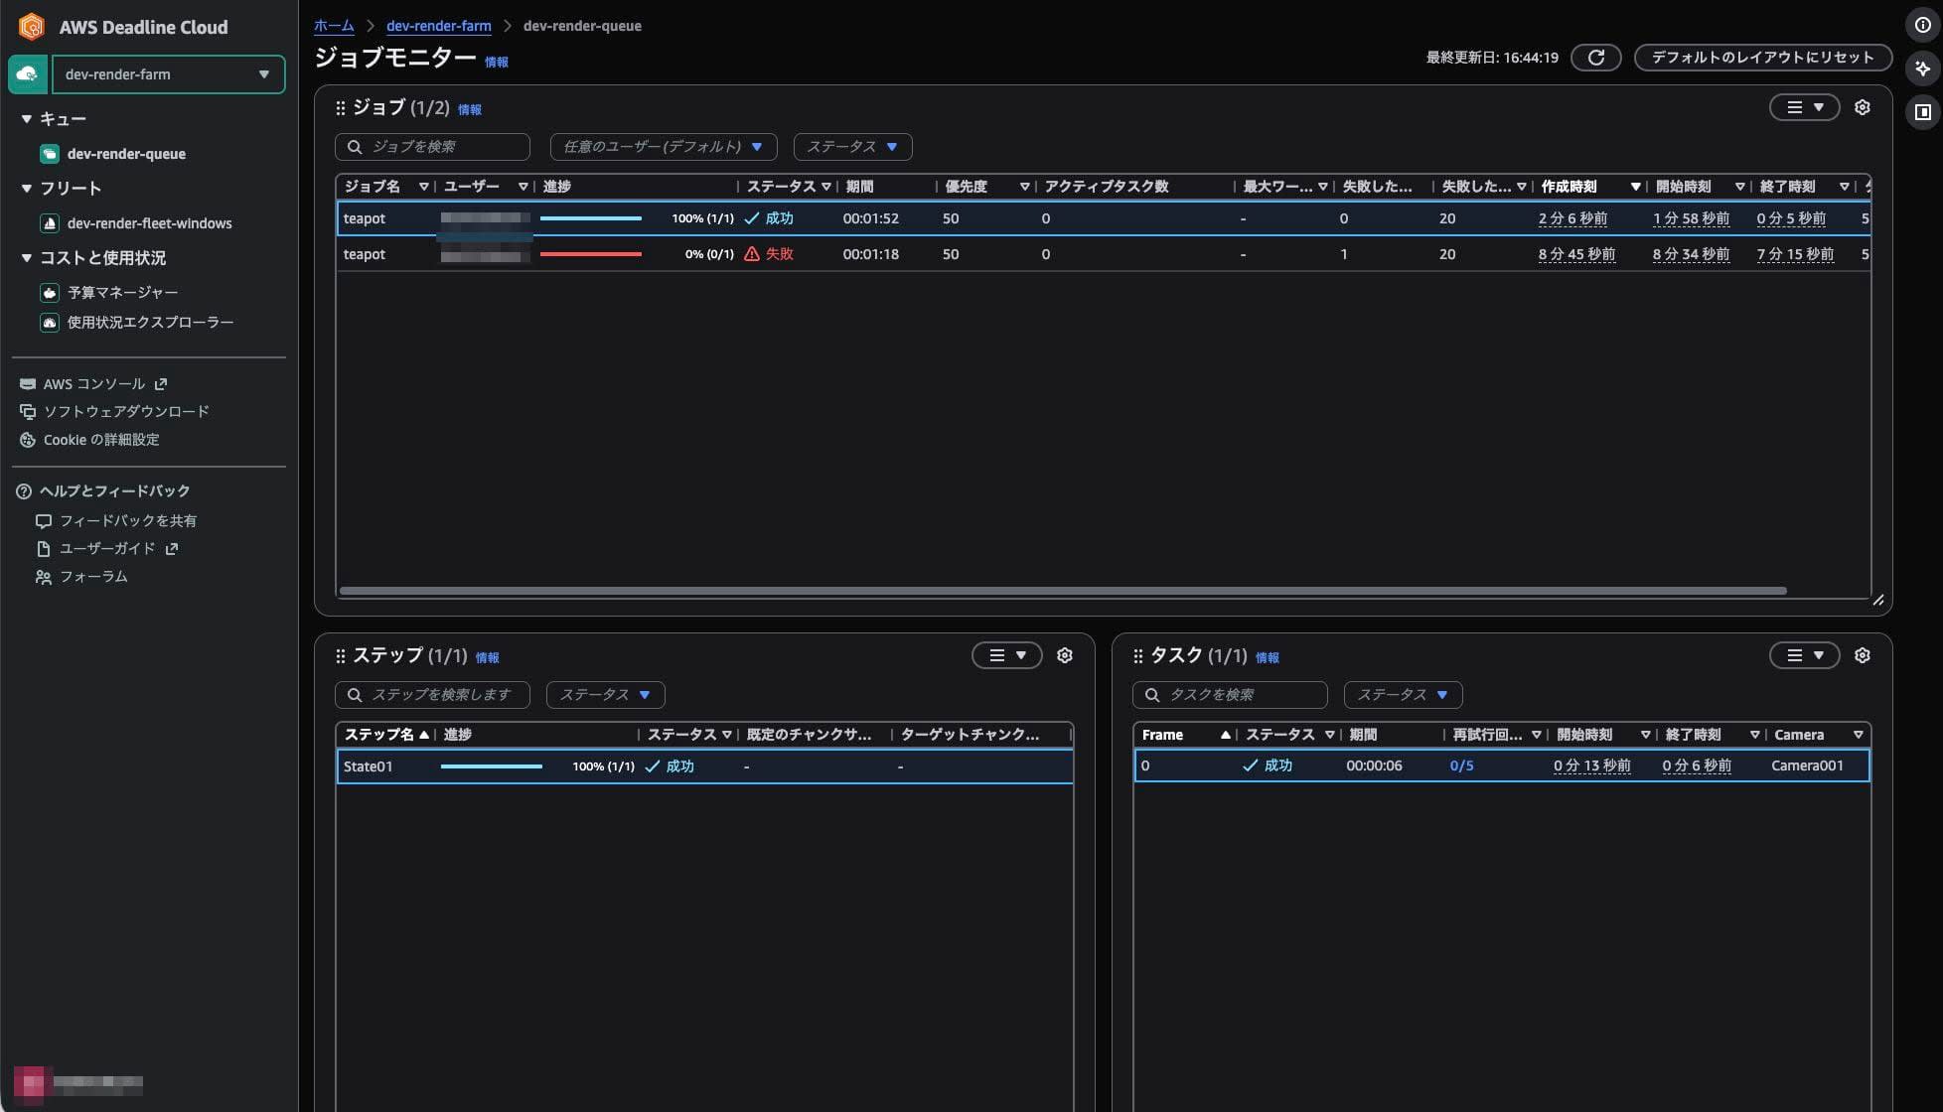Click the State01 progress bar
Screen dimensions: 1943x1112
click(492, 766)
